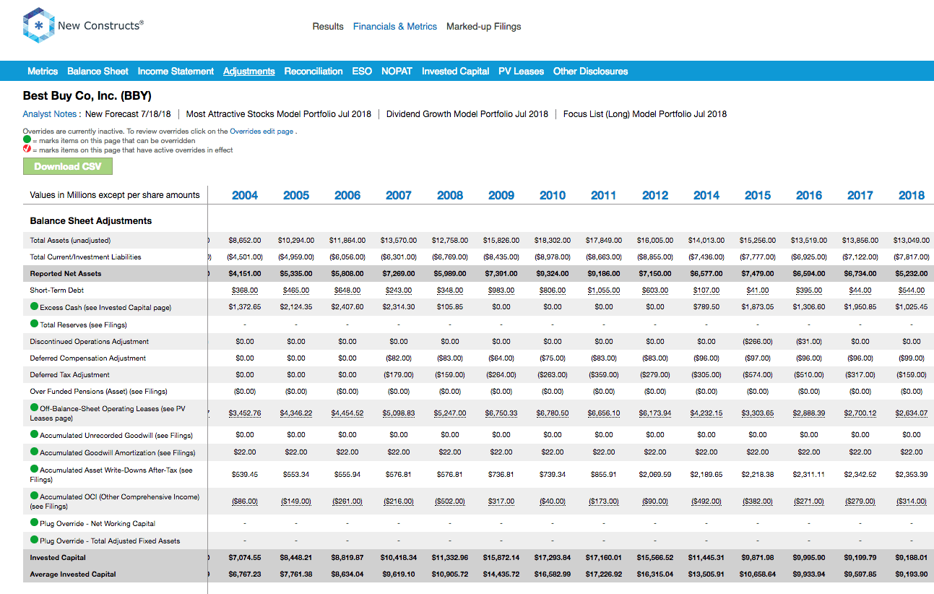
Task: Click 2015 Discontinued Operations value ($266.00)
Action: pyautogui.click(x=758, y=341)
